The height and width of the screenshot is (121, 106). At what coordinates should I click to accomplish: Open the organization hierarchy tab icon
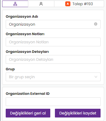tap(15, 4)
